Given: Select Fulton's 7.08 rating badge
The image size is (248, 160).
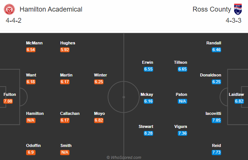Looking at the screenshot, I should [8, 101].
